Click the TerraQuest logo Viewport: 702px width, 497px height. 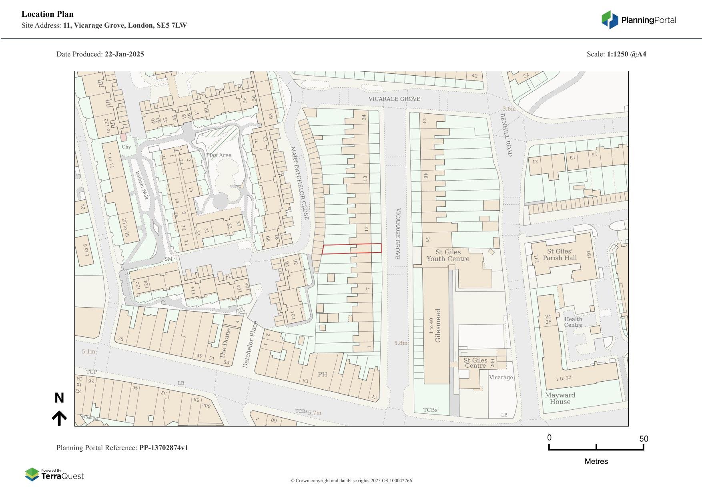point(54,475)
